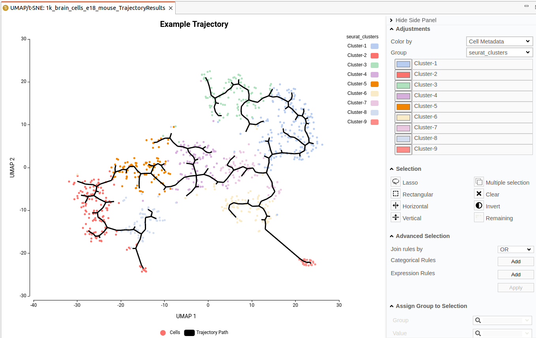Toggle Cells series in the bottom legend
Screen dimensions: 536x338
(x=170, y=332)
